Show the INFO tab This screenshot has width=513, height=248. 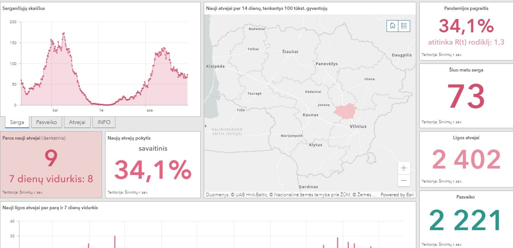[104, 122]
